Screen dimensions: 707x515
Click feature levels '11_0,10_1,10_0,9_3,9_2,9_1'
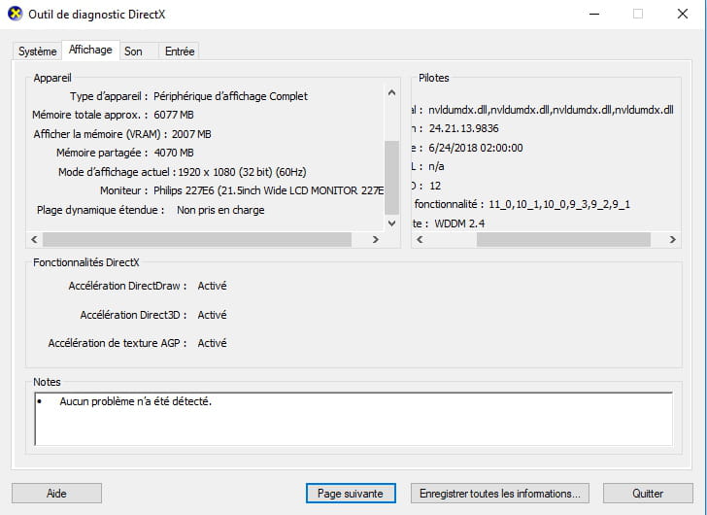[559, 204]
